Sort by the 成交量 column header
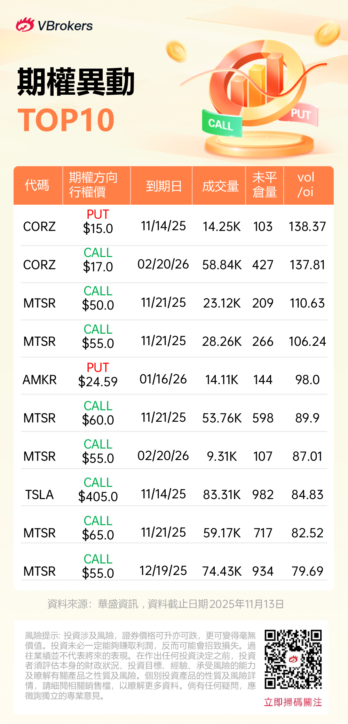The width and height of the screenshot is (348, 724). (x=220, y=186)
